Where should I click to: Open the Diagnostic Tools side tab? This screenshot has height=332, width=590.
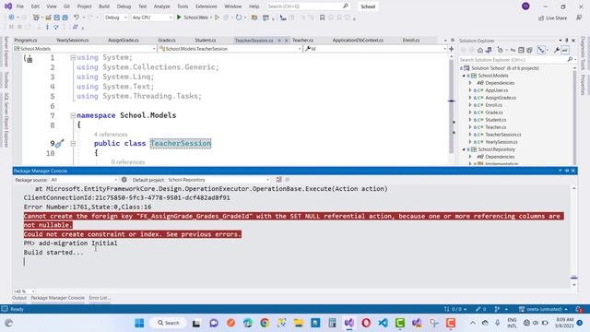tap(584, 53)
